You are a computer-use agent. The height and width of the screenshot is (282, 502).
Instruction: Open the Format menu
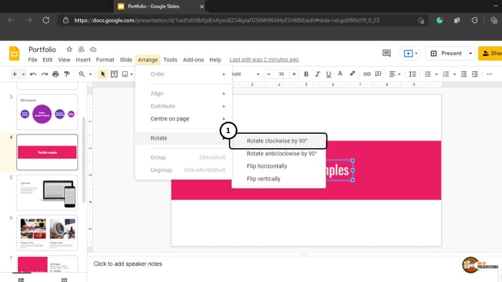point(105,60)
